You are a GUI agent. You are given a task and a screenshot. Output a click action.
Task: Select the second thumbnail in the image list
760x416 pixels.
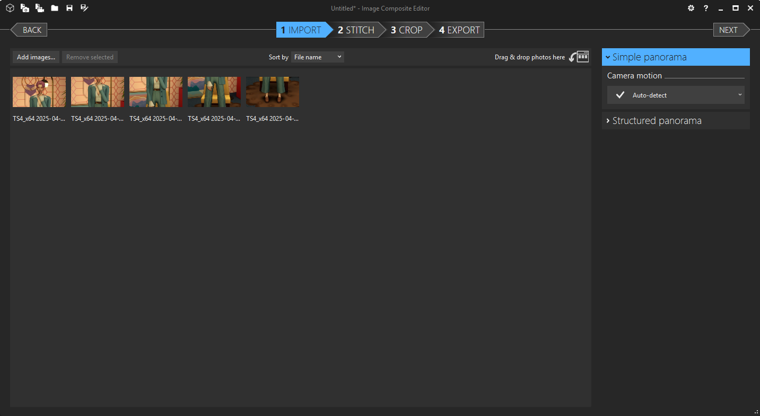click(98, 92)
